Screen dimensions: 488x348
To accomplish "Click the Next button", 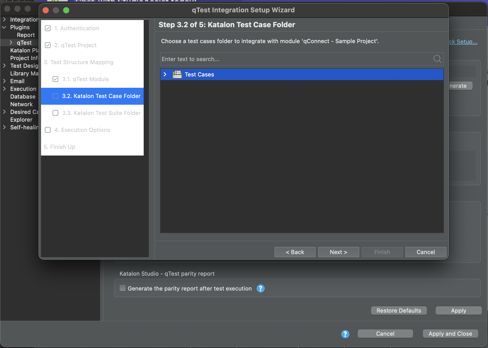I will point(338,252).
